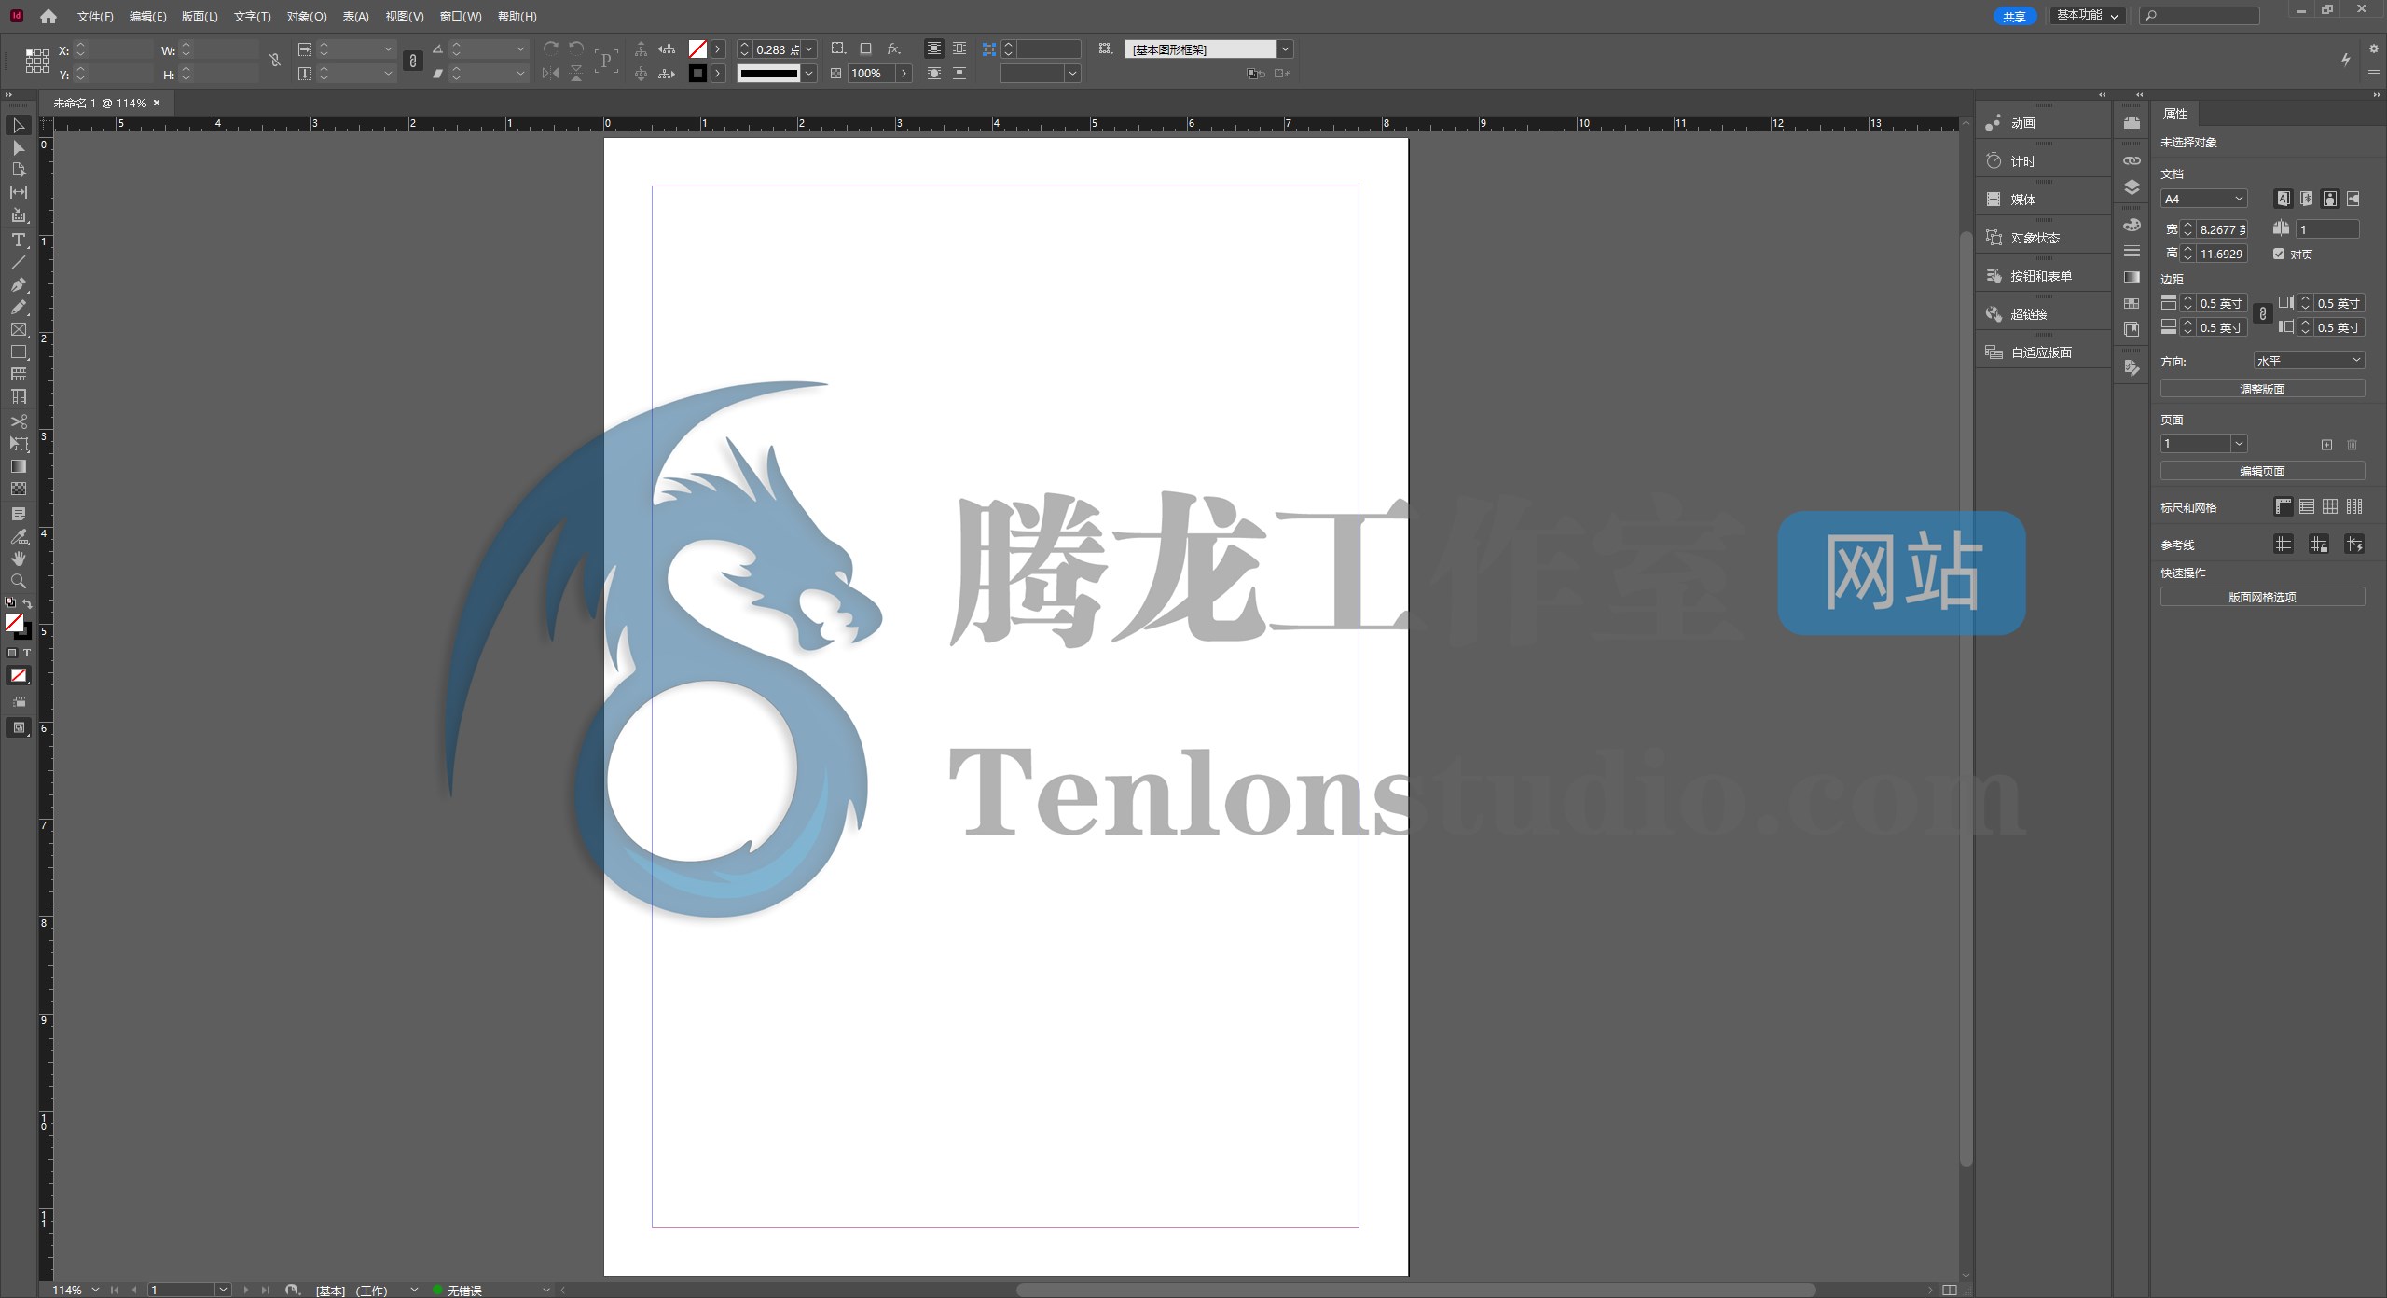Select the Type tool

point(19,240)
